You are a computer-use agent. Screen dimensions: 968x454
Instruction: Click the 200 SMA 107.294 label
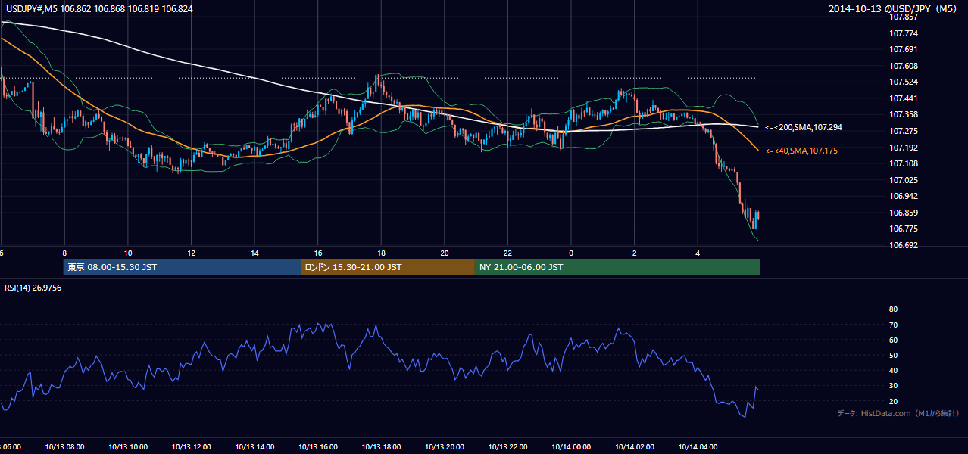coord(804,127)
